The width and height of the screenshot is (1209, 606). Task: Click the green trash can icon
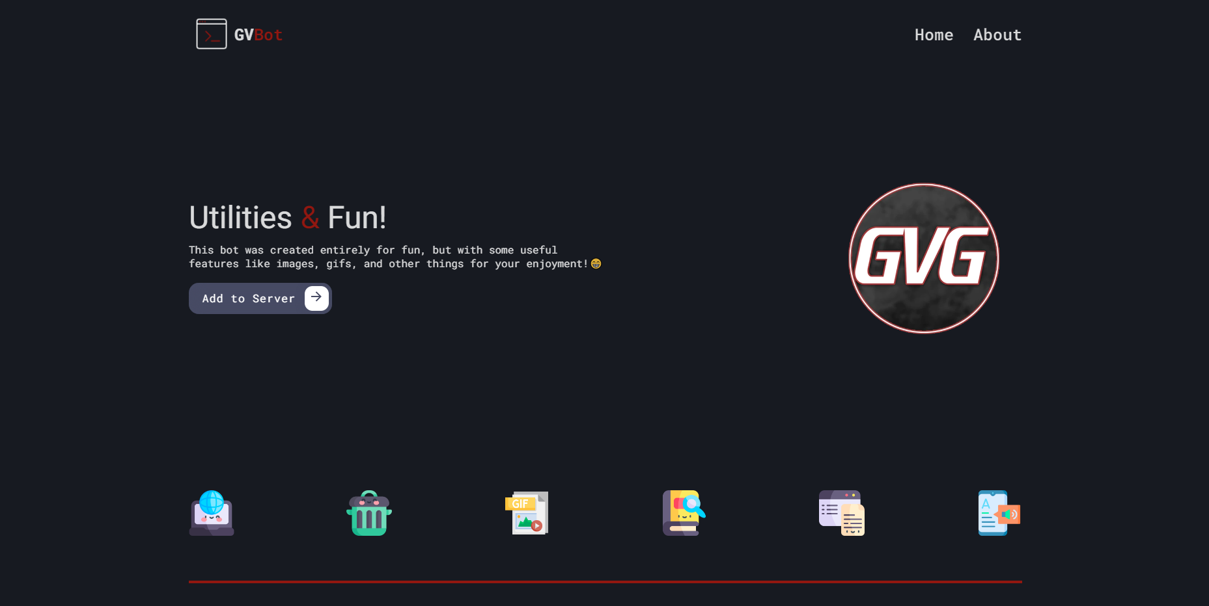tap(369, 513)
